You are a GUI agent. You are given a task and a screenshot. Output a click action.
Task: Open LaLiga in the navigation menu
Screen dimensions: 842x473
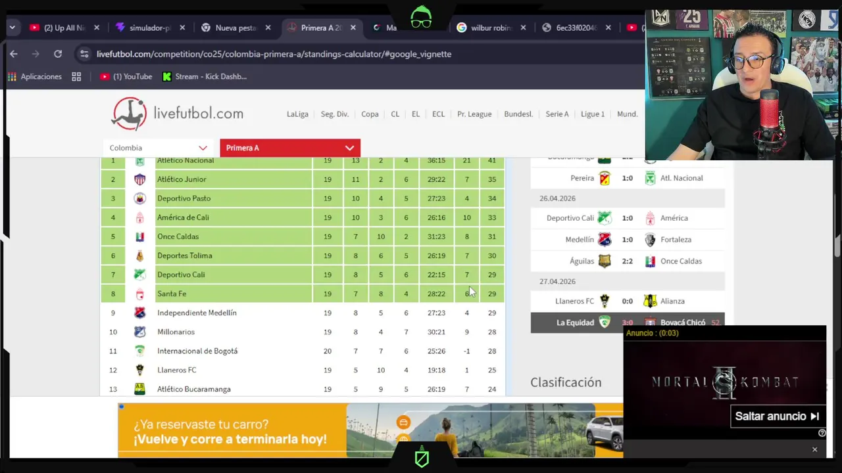[x=297, y=114]
